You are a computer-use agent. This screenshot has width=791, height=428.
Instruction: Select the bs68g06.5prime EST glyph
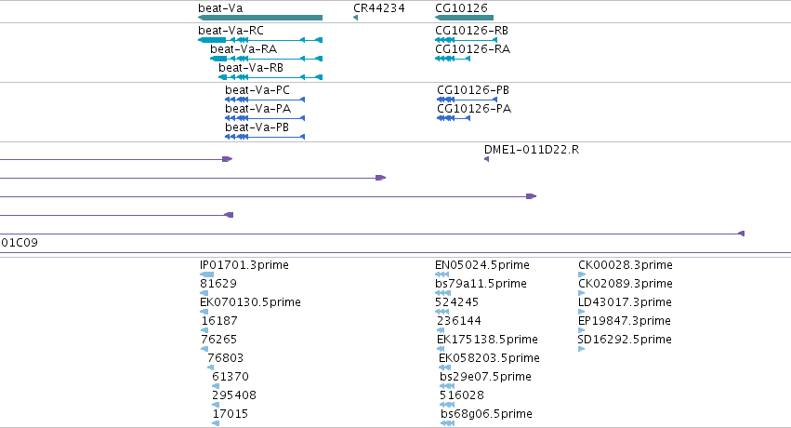447,423
